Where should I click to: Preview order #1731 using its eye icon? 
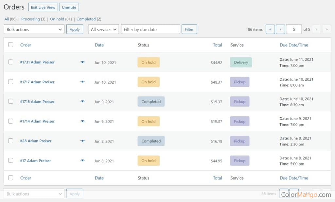point(82,62)
